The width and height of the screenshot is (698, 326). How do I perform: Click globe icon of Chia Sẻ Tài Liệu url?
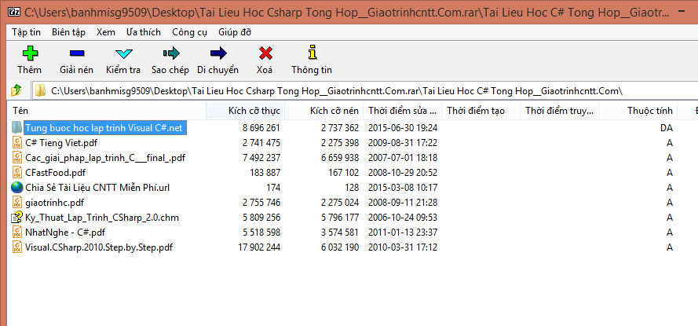(16, 188)
